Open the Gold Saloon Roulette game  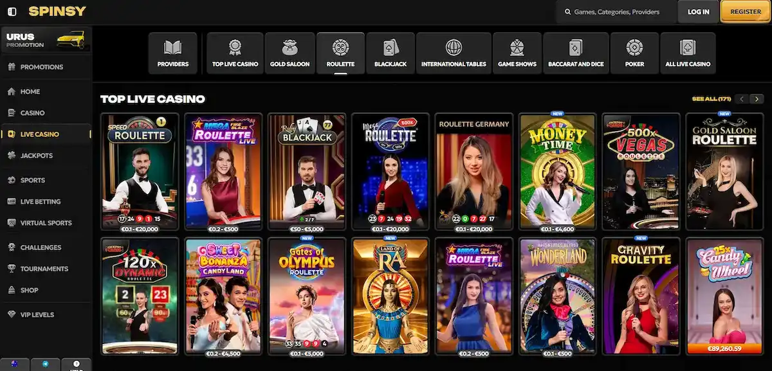(x=724, y=172)
